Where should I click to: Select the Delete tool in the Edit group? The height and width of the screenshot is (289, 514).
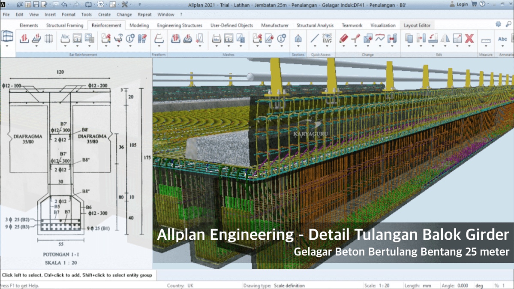point(469,39)
